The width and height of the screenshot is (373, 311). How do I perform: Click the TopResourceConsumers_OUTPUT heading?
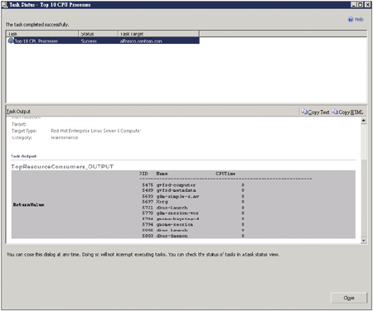point(62,166)
